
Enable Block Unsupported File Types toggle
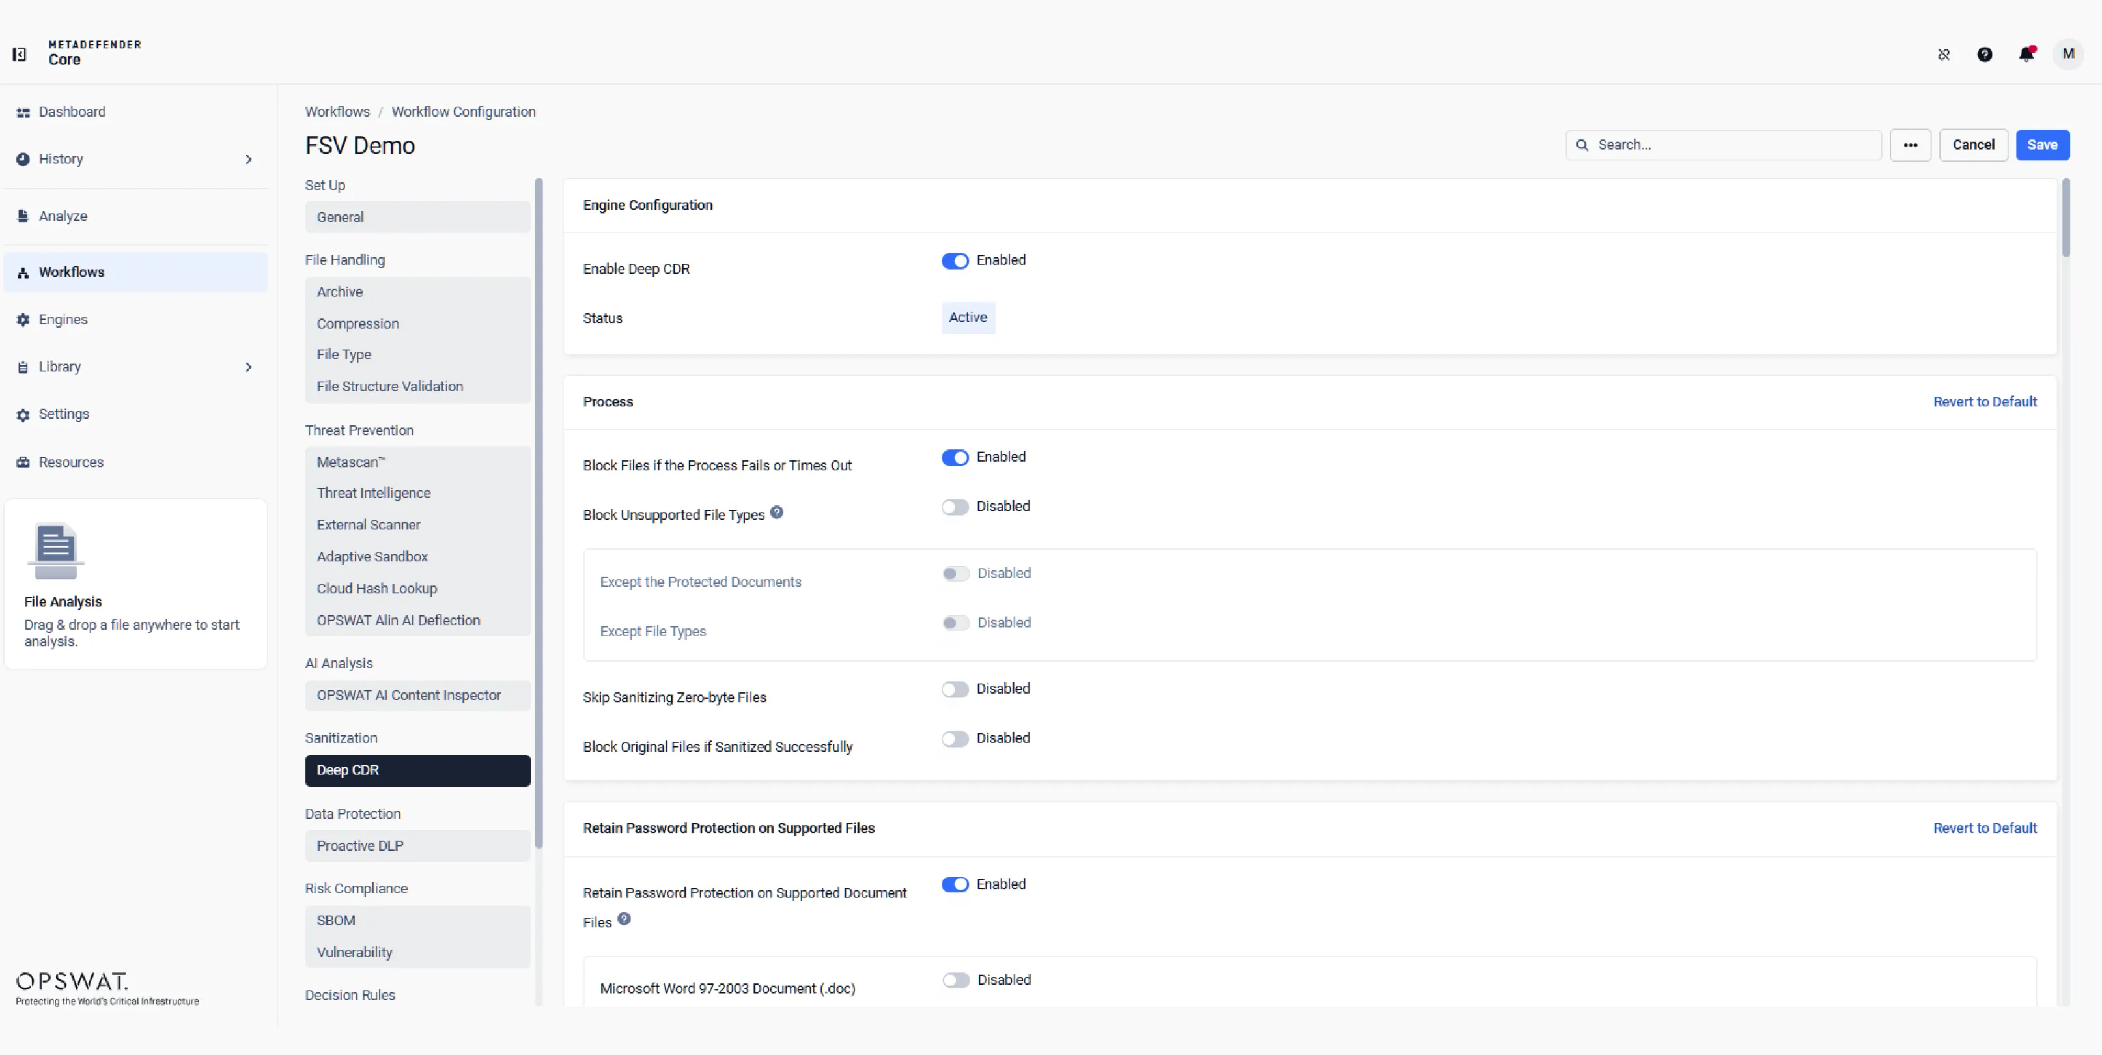(955, 507)
